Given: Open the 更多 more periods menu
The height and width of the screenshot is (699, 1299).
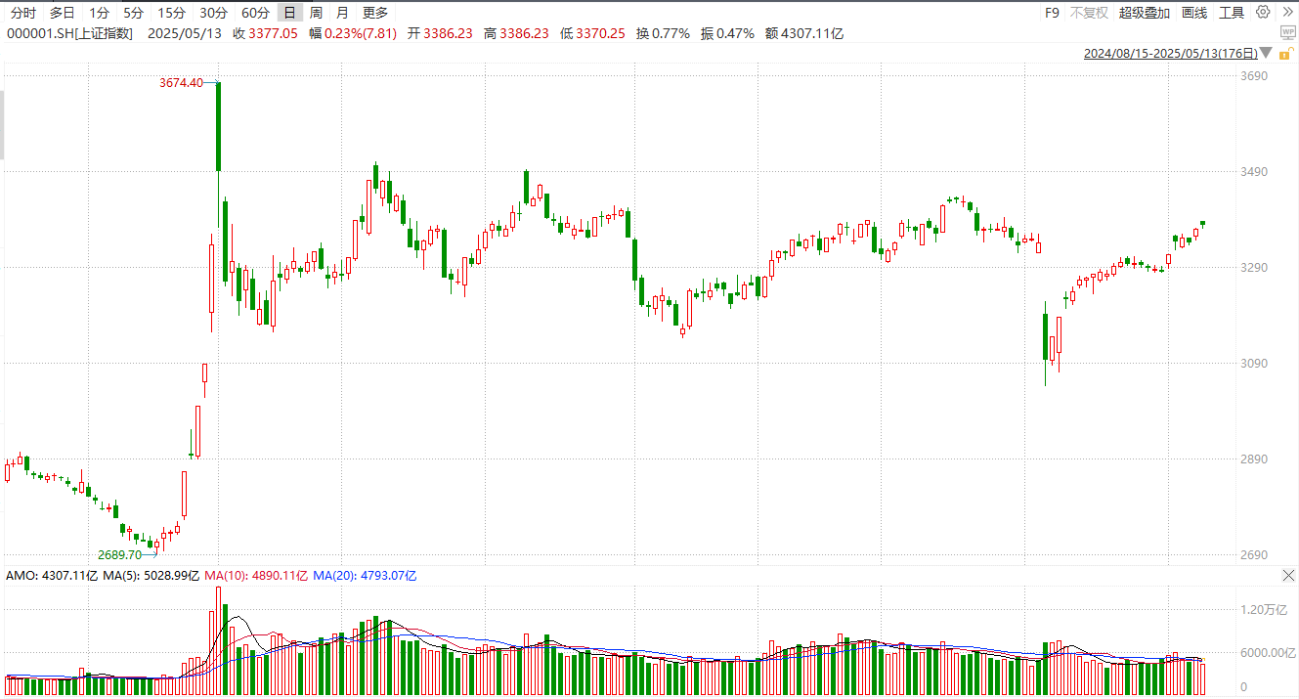Looking at the screenshot, I should [x=374, y=13].
